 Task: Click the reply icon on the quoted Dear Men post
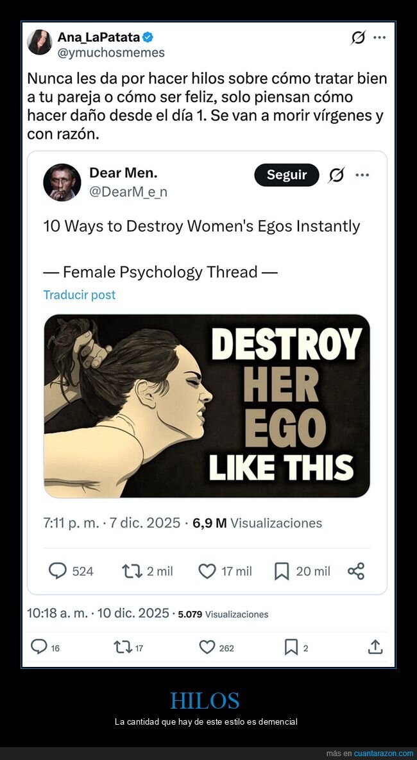58,571
